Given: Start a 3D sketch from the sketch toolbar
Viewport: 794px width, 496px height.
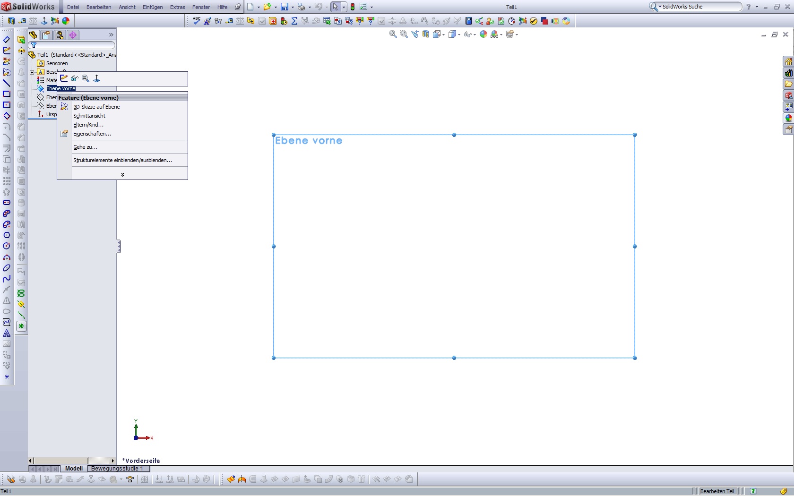Looking at the screenshot, I should pyautogui.click(x=7, y=61).
